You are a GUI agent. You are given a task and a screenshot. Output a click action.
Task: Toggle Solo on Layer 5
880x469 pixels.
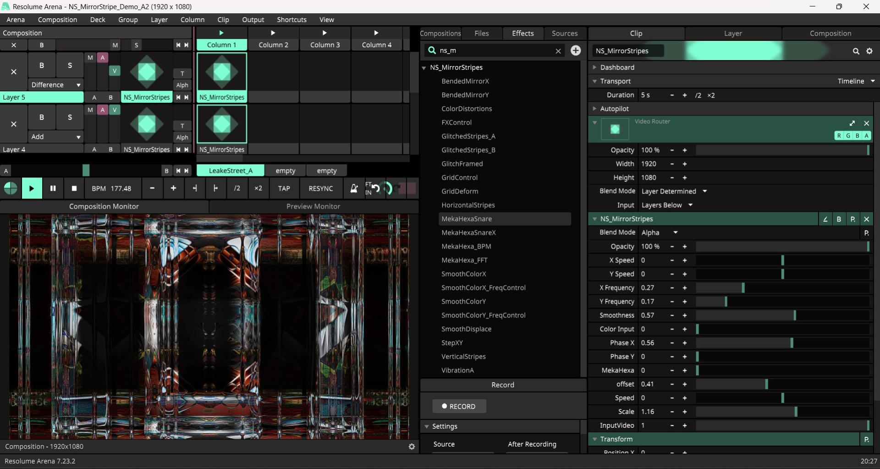pos(70,66)
